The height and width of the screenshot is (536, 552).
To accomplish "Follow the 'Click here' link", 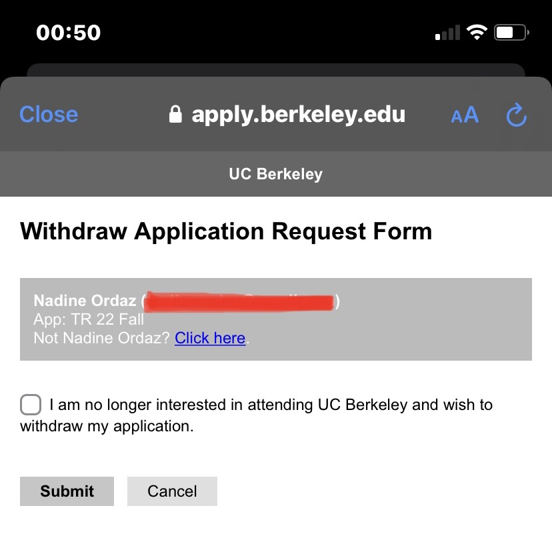I will pos(210,338).
